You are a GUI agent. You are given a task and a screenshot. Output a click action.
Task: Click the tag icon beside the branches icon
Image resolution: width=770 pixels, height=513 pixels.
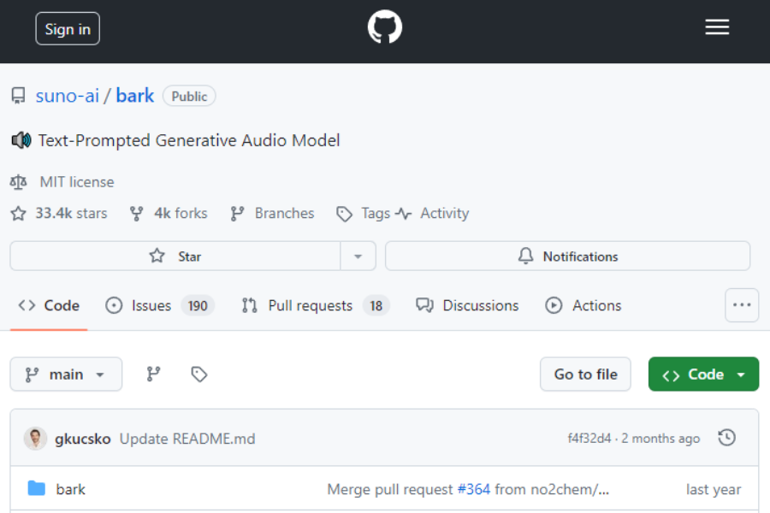tap(198, 374)
